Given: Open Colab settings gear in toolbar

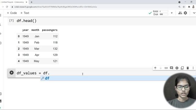Looking at the screenshot, I should click(x=185, y=13).
